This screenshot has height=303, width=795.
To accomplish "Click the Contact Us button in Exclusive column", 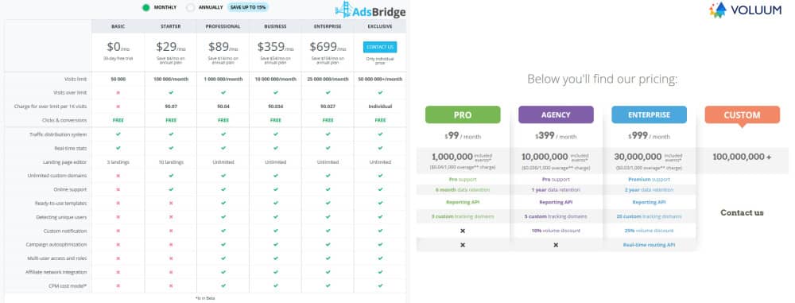I will pyautogui.click(x=380, y=47).
